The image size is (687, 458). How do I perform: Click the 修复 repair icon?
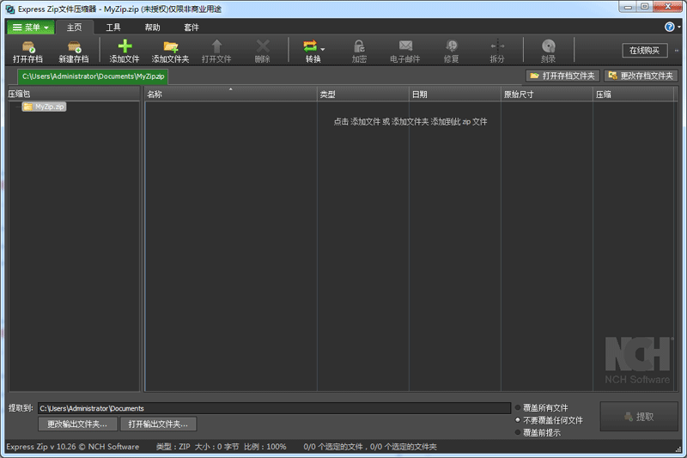pyautogui.click(x=452, y=46)
